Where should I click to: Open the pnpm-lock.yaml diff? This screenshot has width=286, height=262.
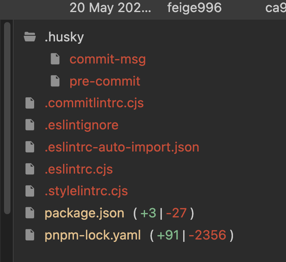tap(93, 235)
